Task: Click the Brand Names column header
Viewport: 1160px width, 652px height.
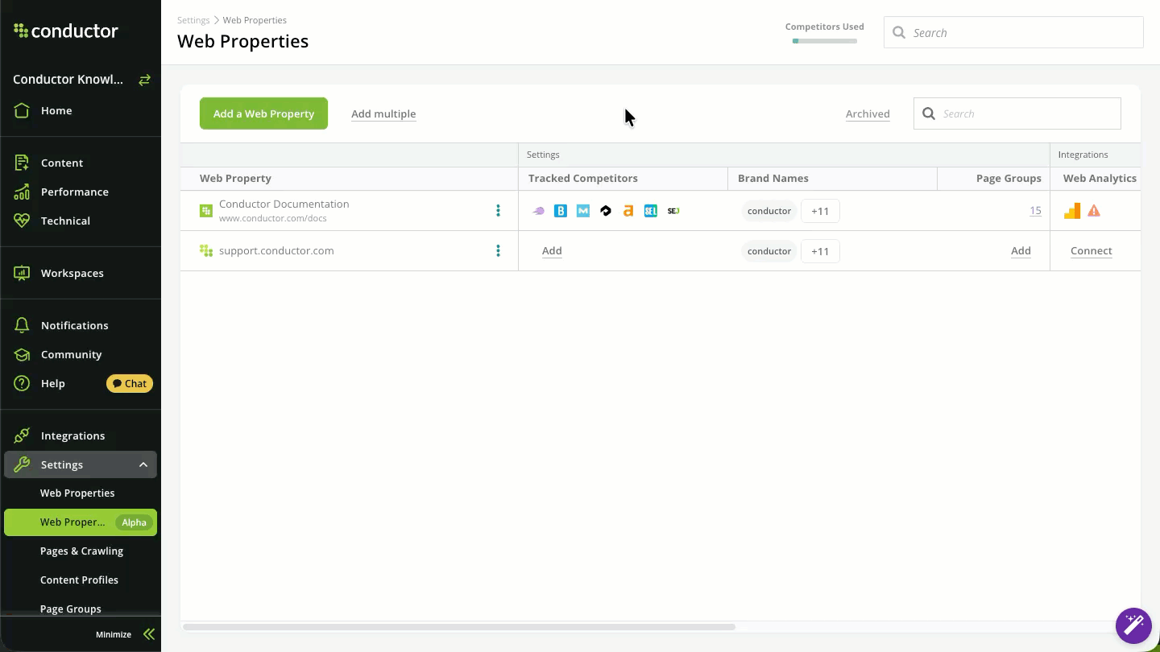Action: pyautogui.click(x=773, y=179)
